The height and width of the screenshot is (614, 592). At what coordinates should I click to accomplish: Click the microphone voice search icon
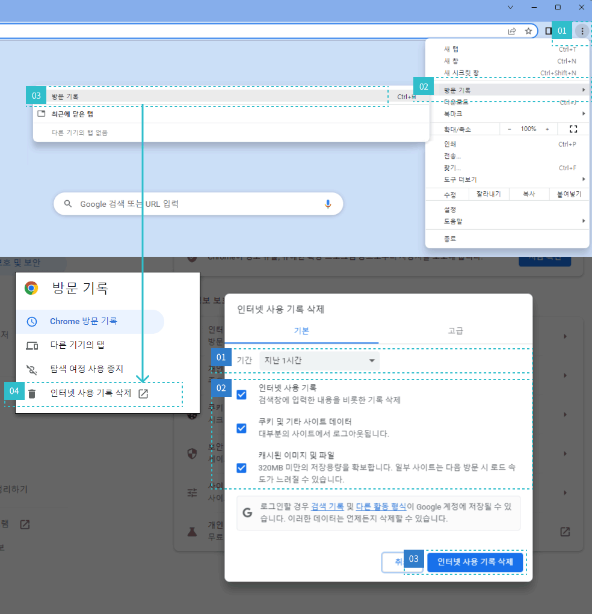pos(328,204)
